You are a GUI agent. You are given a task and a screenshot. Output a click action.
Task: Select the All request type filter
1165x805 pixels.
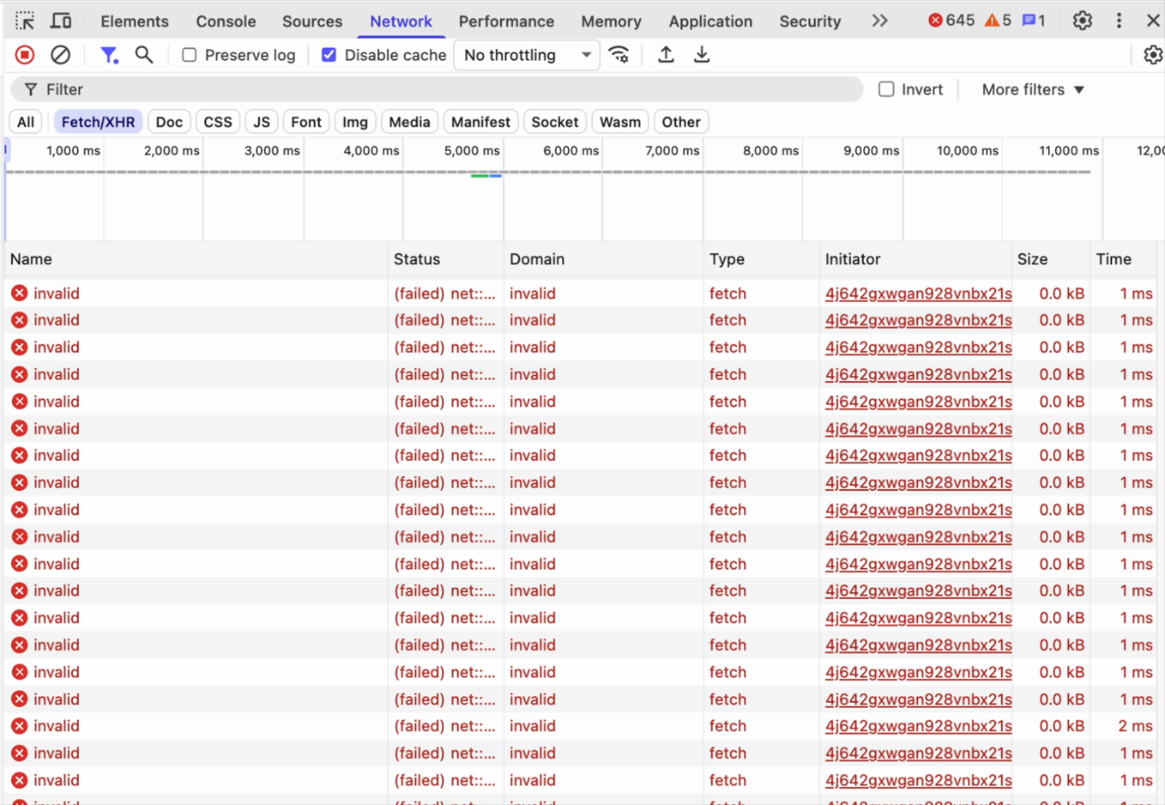(x=26, y=122)
